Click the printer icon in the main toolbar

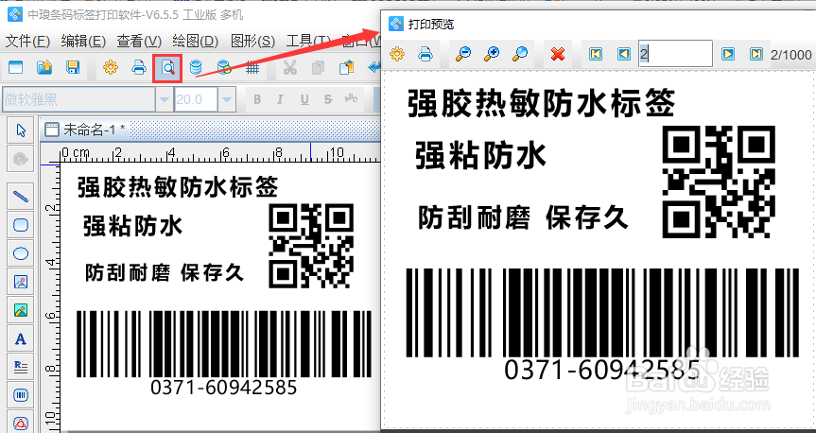click(x=138, y=67)
